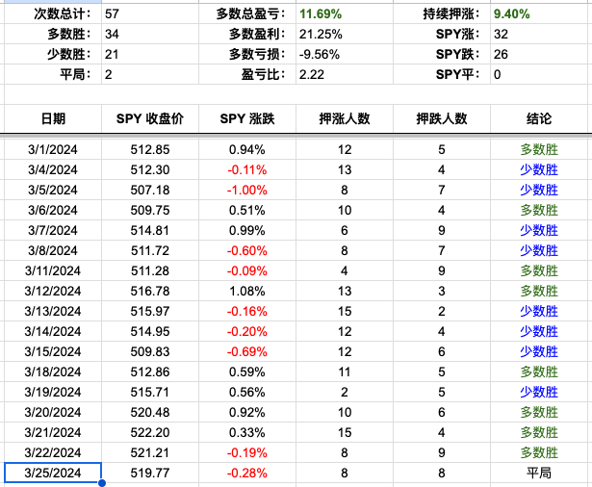Image resolution: width=592 pixels, height=487 pixels.
Task: Select the -0.28% change cell
Action: pyautogui.click(x=247, y=473)
